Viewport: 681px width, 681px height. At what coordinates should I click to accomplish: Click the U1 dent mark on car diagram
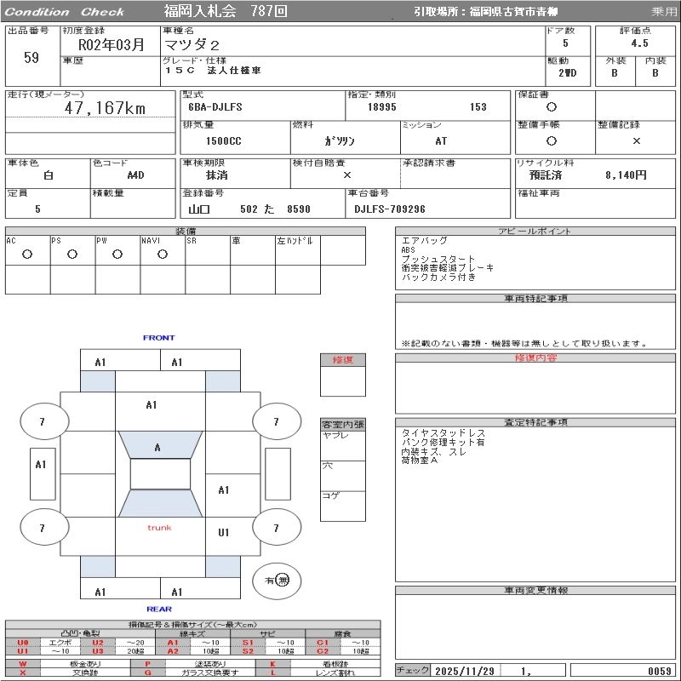224,533
